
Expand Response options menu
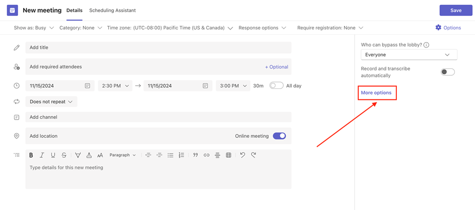pos(262,28)
